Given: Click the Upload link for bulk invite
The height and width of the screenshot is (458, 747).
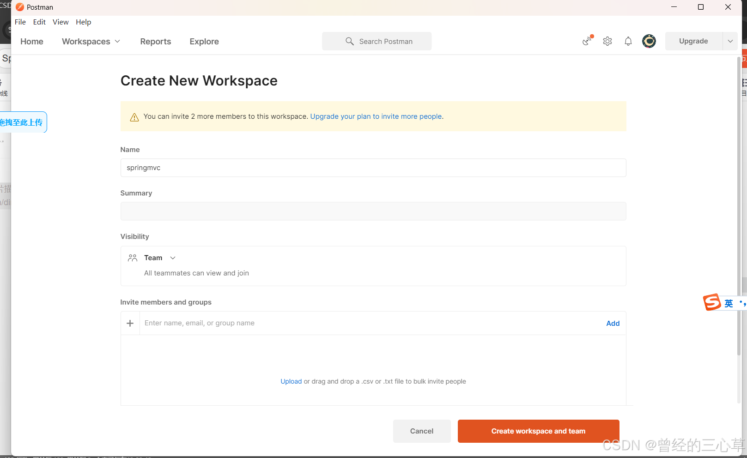Looking at the screenshot, I should click(291, 381).
